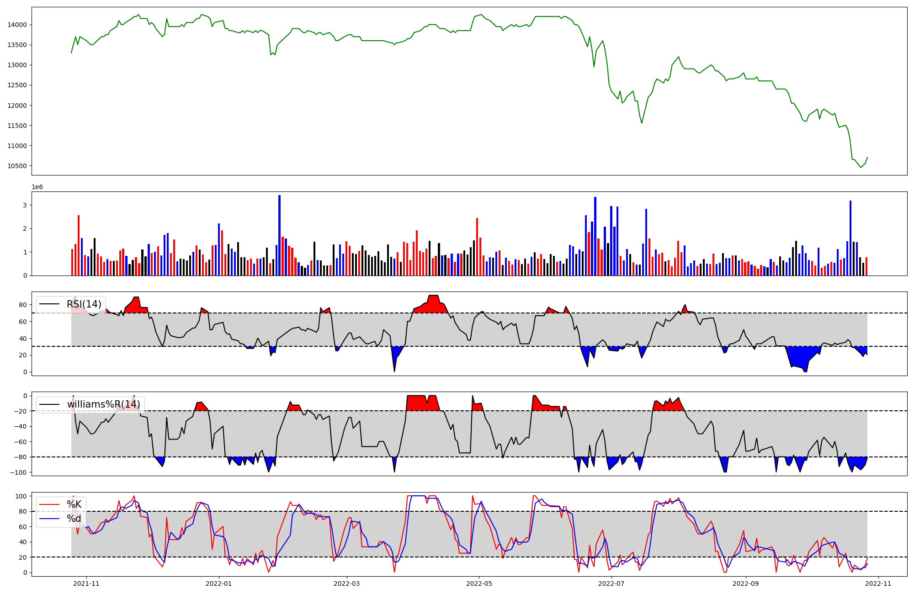
Task: Click the RSI(14) legend label
Action: (84, 304)
